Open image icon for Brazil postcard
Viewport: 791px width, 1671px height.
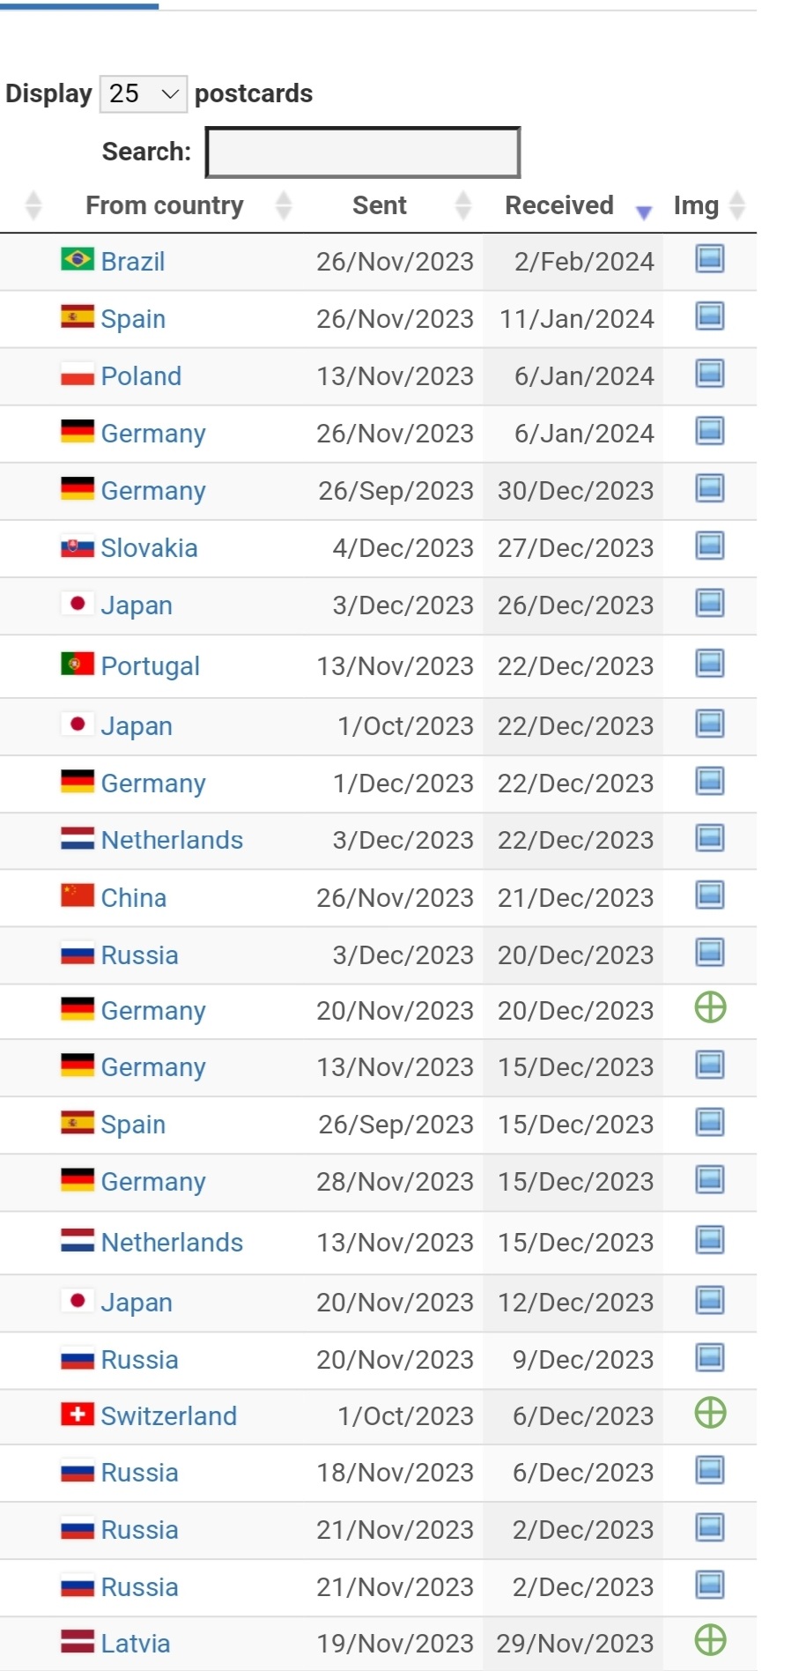click(x=710, y=259)
